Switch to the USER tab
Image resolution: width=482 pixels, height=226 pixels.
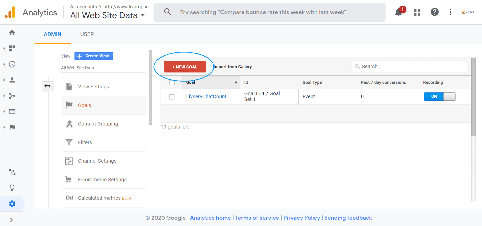coord(87,34)
